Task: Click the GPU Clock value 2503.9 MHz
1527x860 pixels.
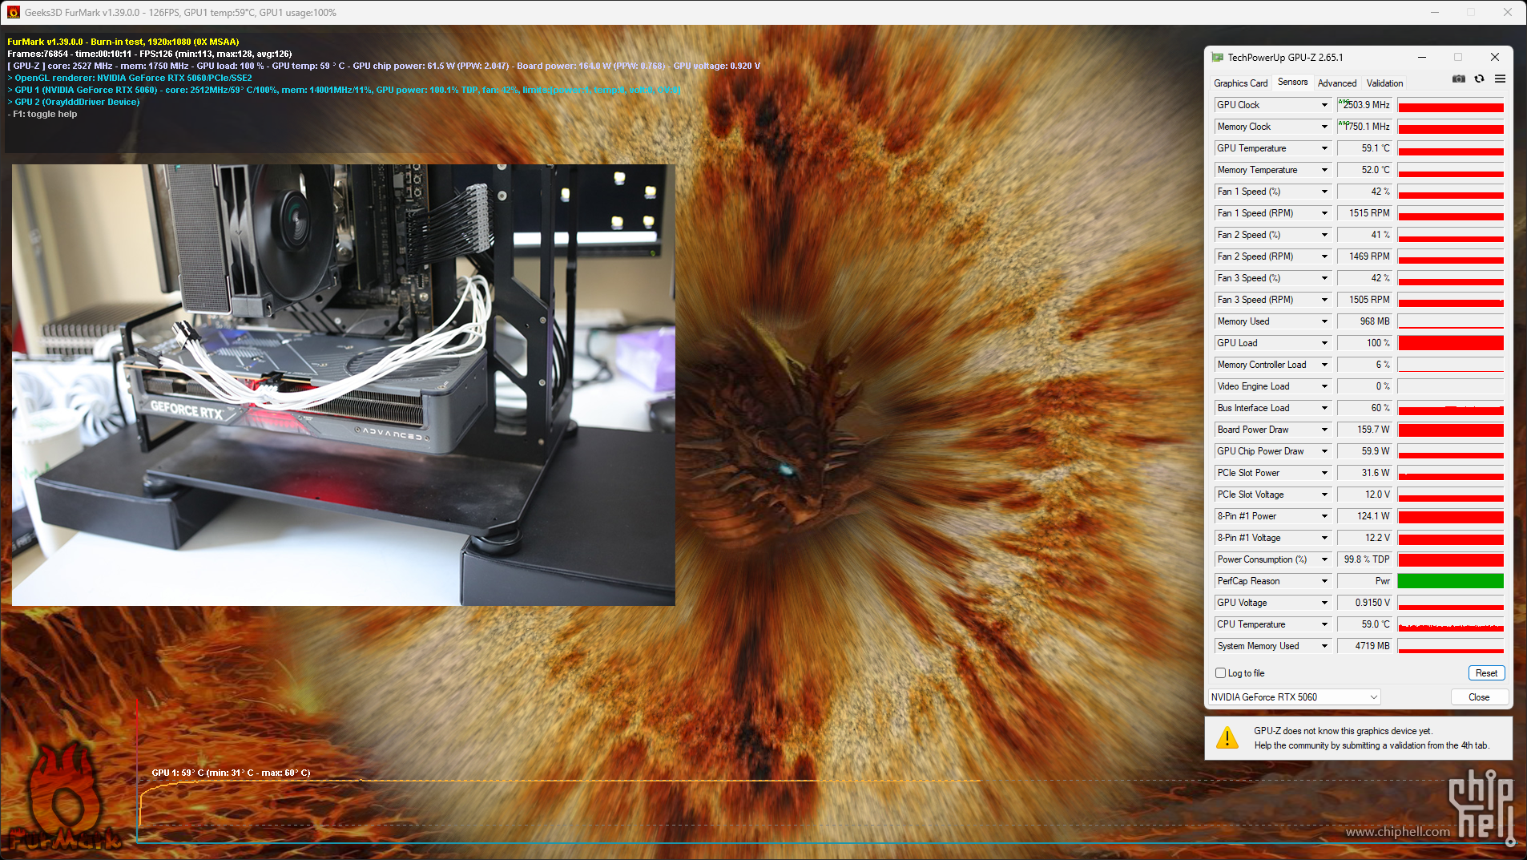Action: [x=1365, y=105]
